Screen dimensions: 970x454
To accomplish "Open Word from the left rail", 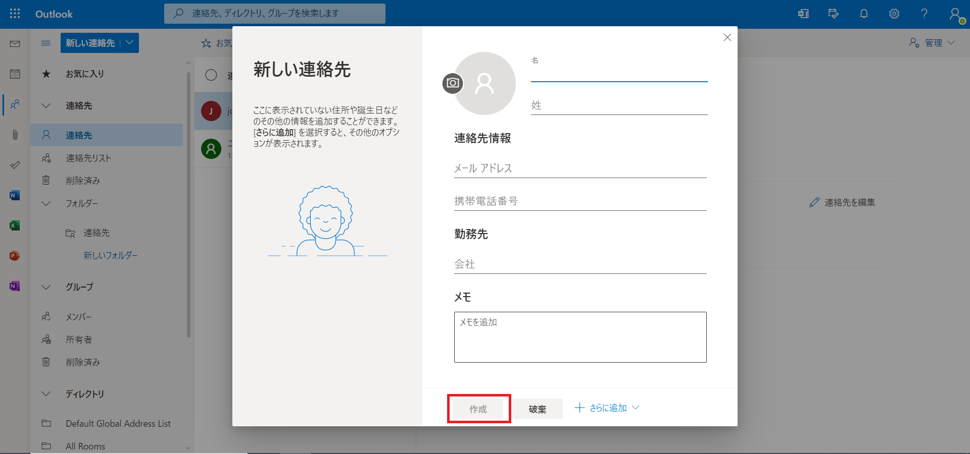I will click(15, 195).
